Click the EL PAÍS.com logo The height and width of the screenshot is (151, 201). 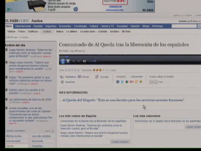click(x=17, y=21)
